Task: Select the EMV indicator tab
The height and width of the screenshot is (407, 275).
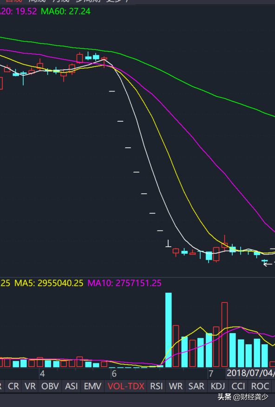Action: [x=92, y=386]
